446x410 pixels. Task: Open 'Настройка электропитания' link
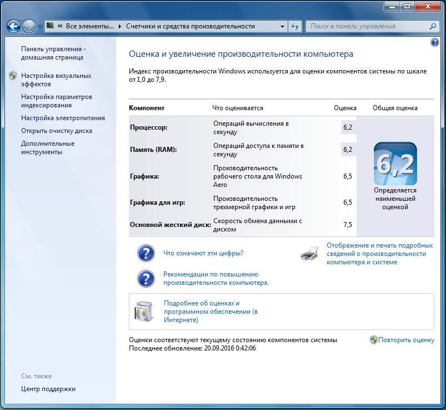click(x=63, y=118)
